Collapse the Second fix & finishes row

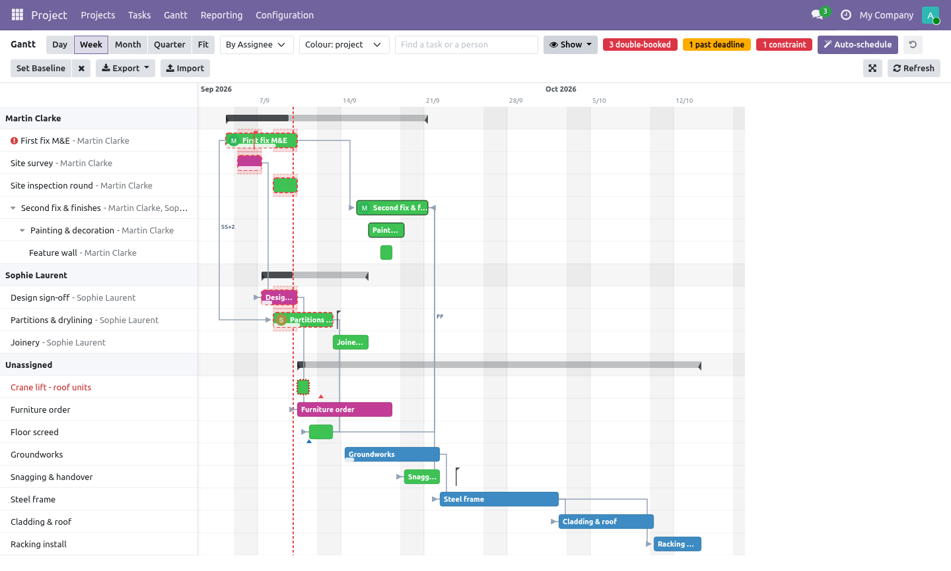coord(13,208)
